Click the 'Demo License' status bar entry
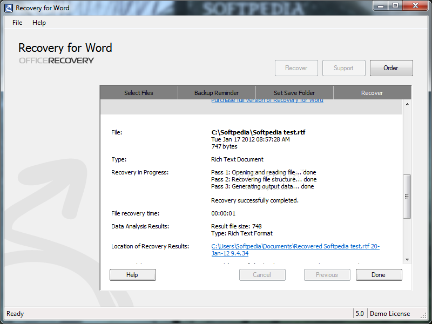The image size is (432, 324). 390,314
